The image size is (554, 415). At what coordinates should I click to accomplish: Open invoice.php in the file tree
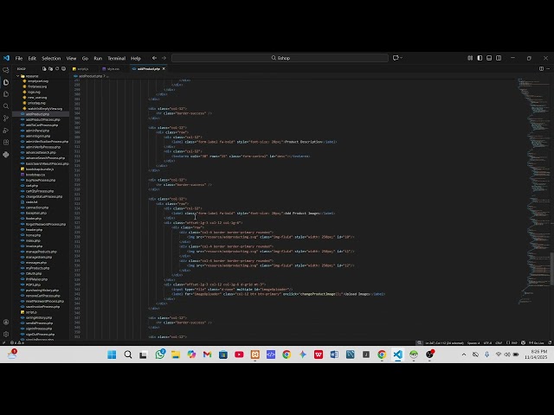click(35, 246)
